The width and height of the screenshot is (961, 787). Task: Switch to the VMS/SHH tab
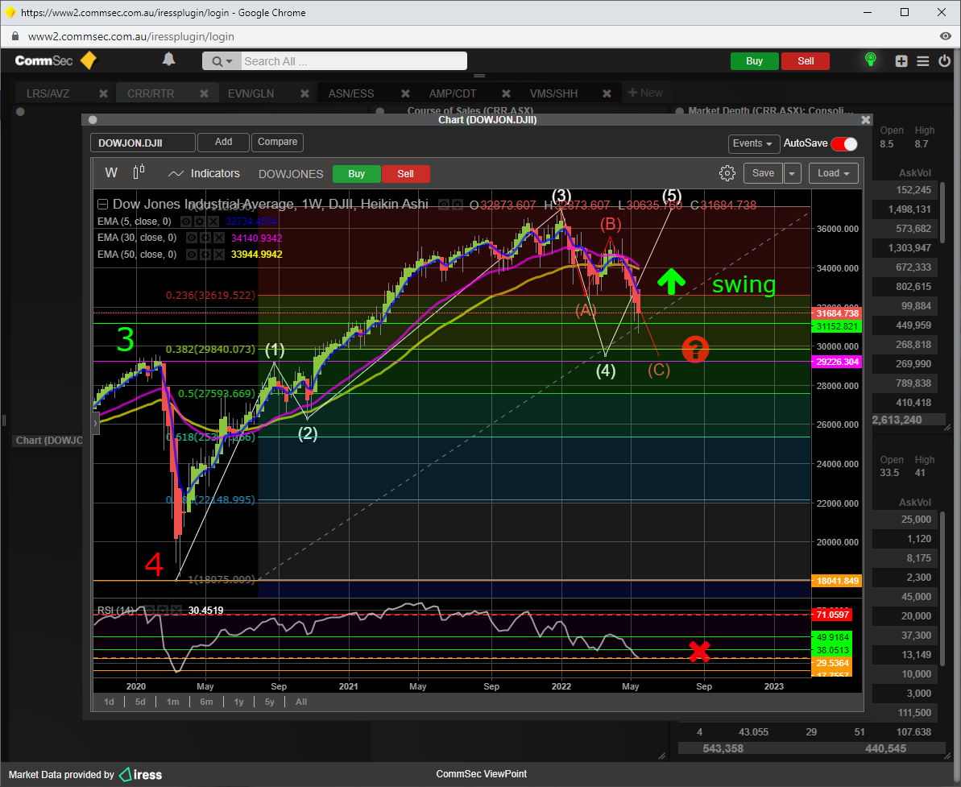(553, 93)
